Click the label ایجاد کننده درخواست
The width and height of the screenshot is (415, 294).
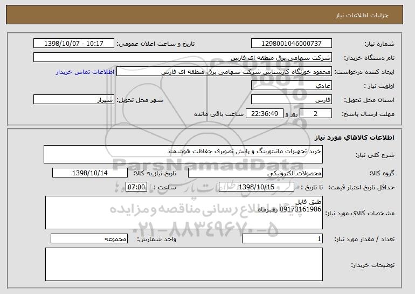pos(364,72)
